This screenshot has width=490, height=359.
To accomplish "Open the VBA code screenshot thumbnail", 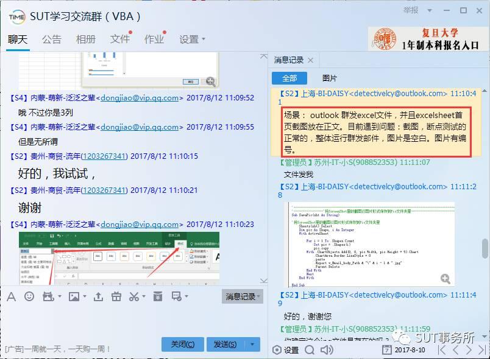I will coord(371,245).
